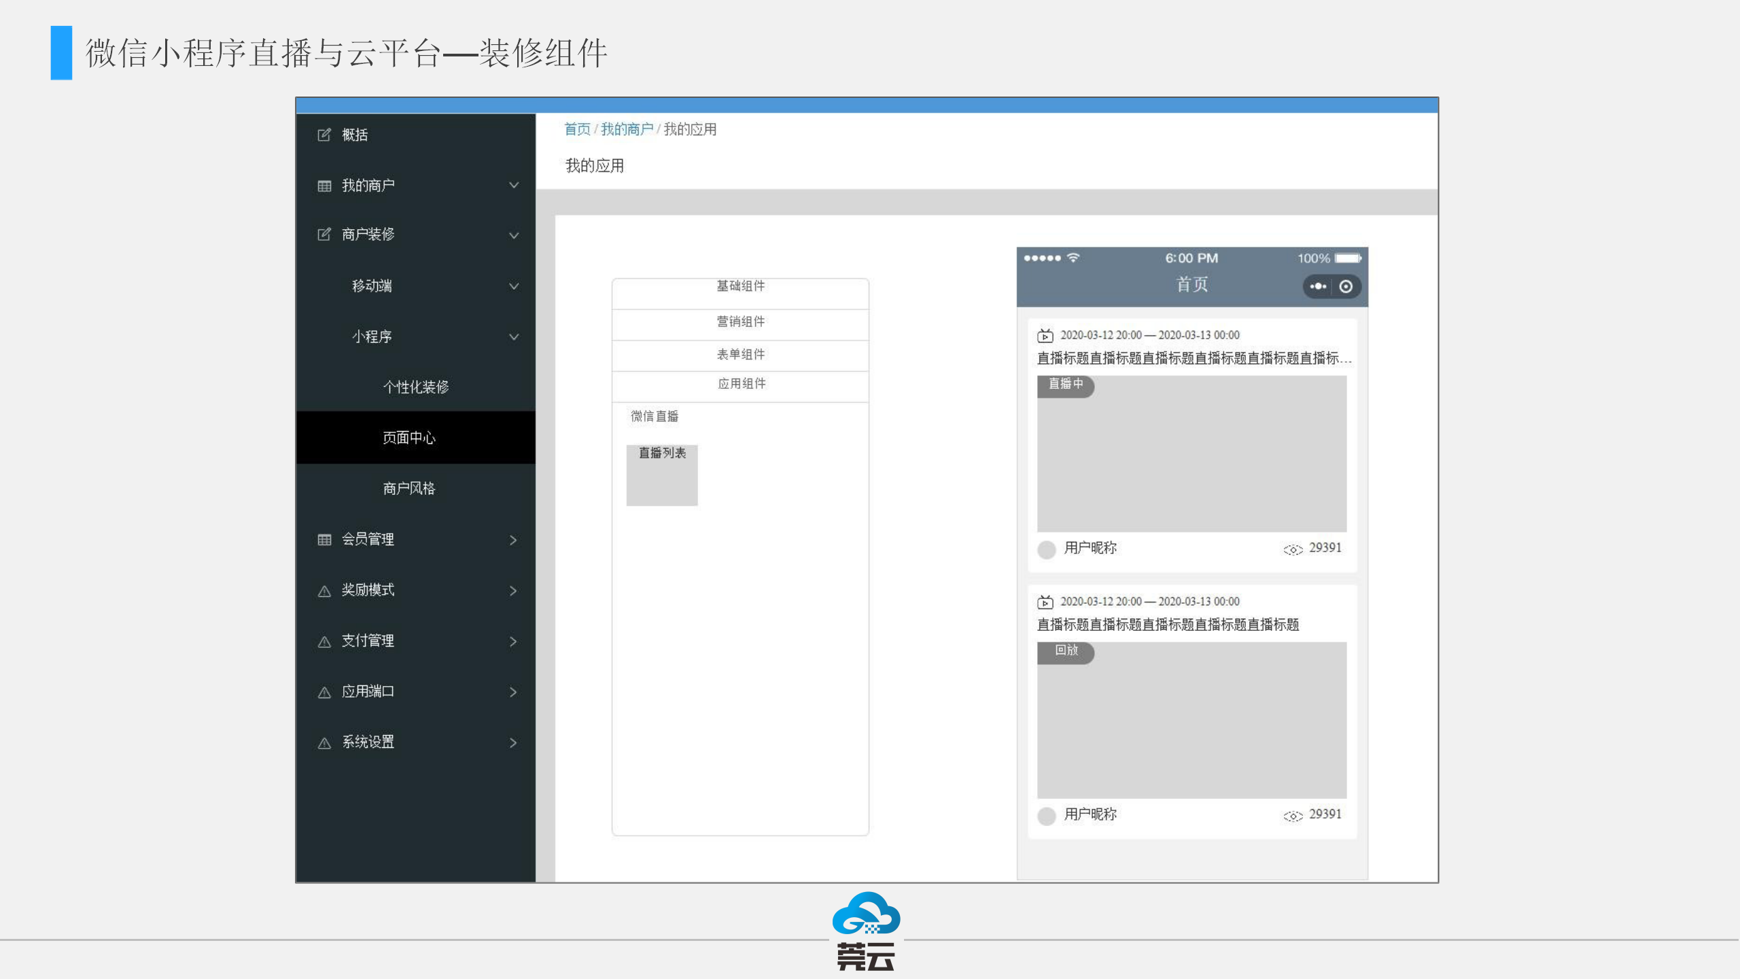Open the 直播中 live cover image
This screenshot has height=979, width=1740.
[x=1191, y=454]
